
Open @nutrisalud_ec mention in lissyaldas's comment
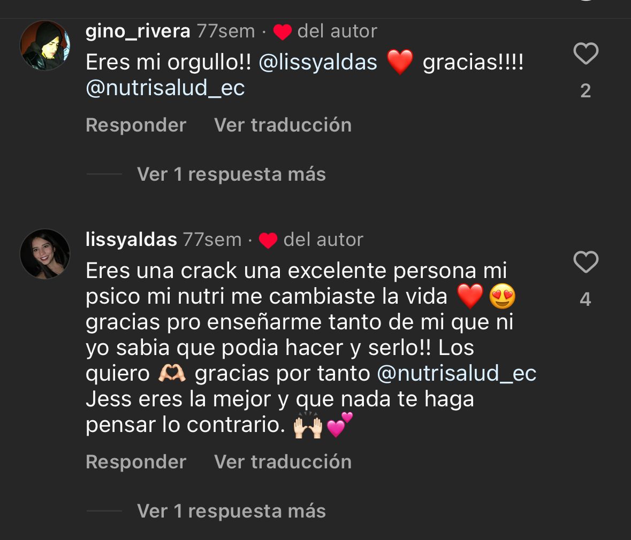457,373
